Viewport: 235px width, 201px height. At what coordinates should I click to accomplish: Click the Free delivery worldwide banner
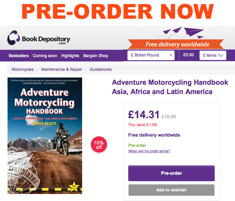coord(176,44)
